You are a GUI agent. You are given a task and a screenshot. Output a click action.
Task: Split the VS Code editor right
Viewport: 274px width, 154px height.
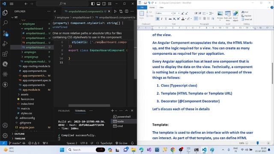tap(127, 12)
